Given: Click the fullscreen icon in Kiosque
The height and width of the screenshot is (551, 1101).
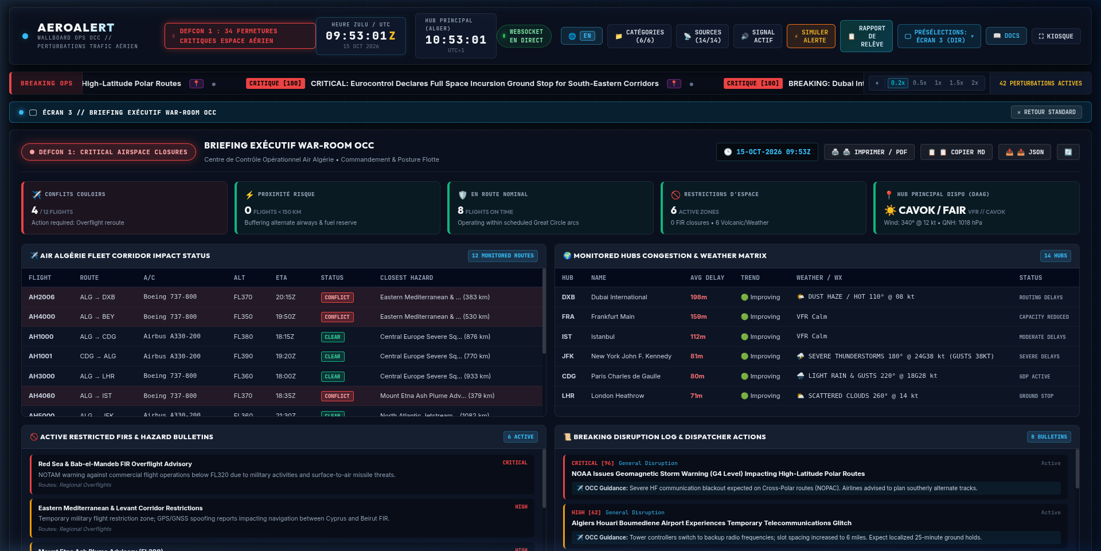Looking at the screenshot, I should (x=1041, y=36).
